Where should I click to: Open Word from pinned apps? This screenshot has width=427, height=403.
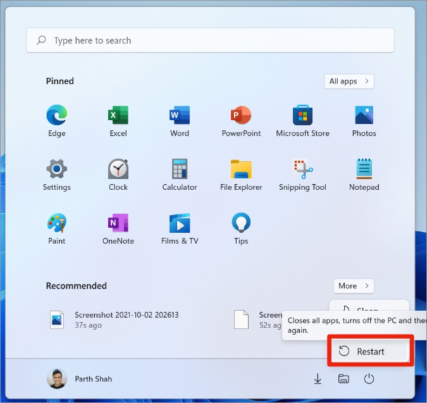click(180, 121)
